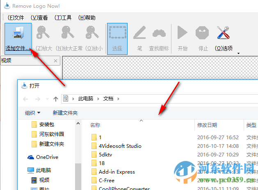
Task: Click the address bar document icon
Action: click(66, 99)
